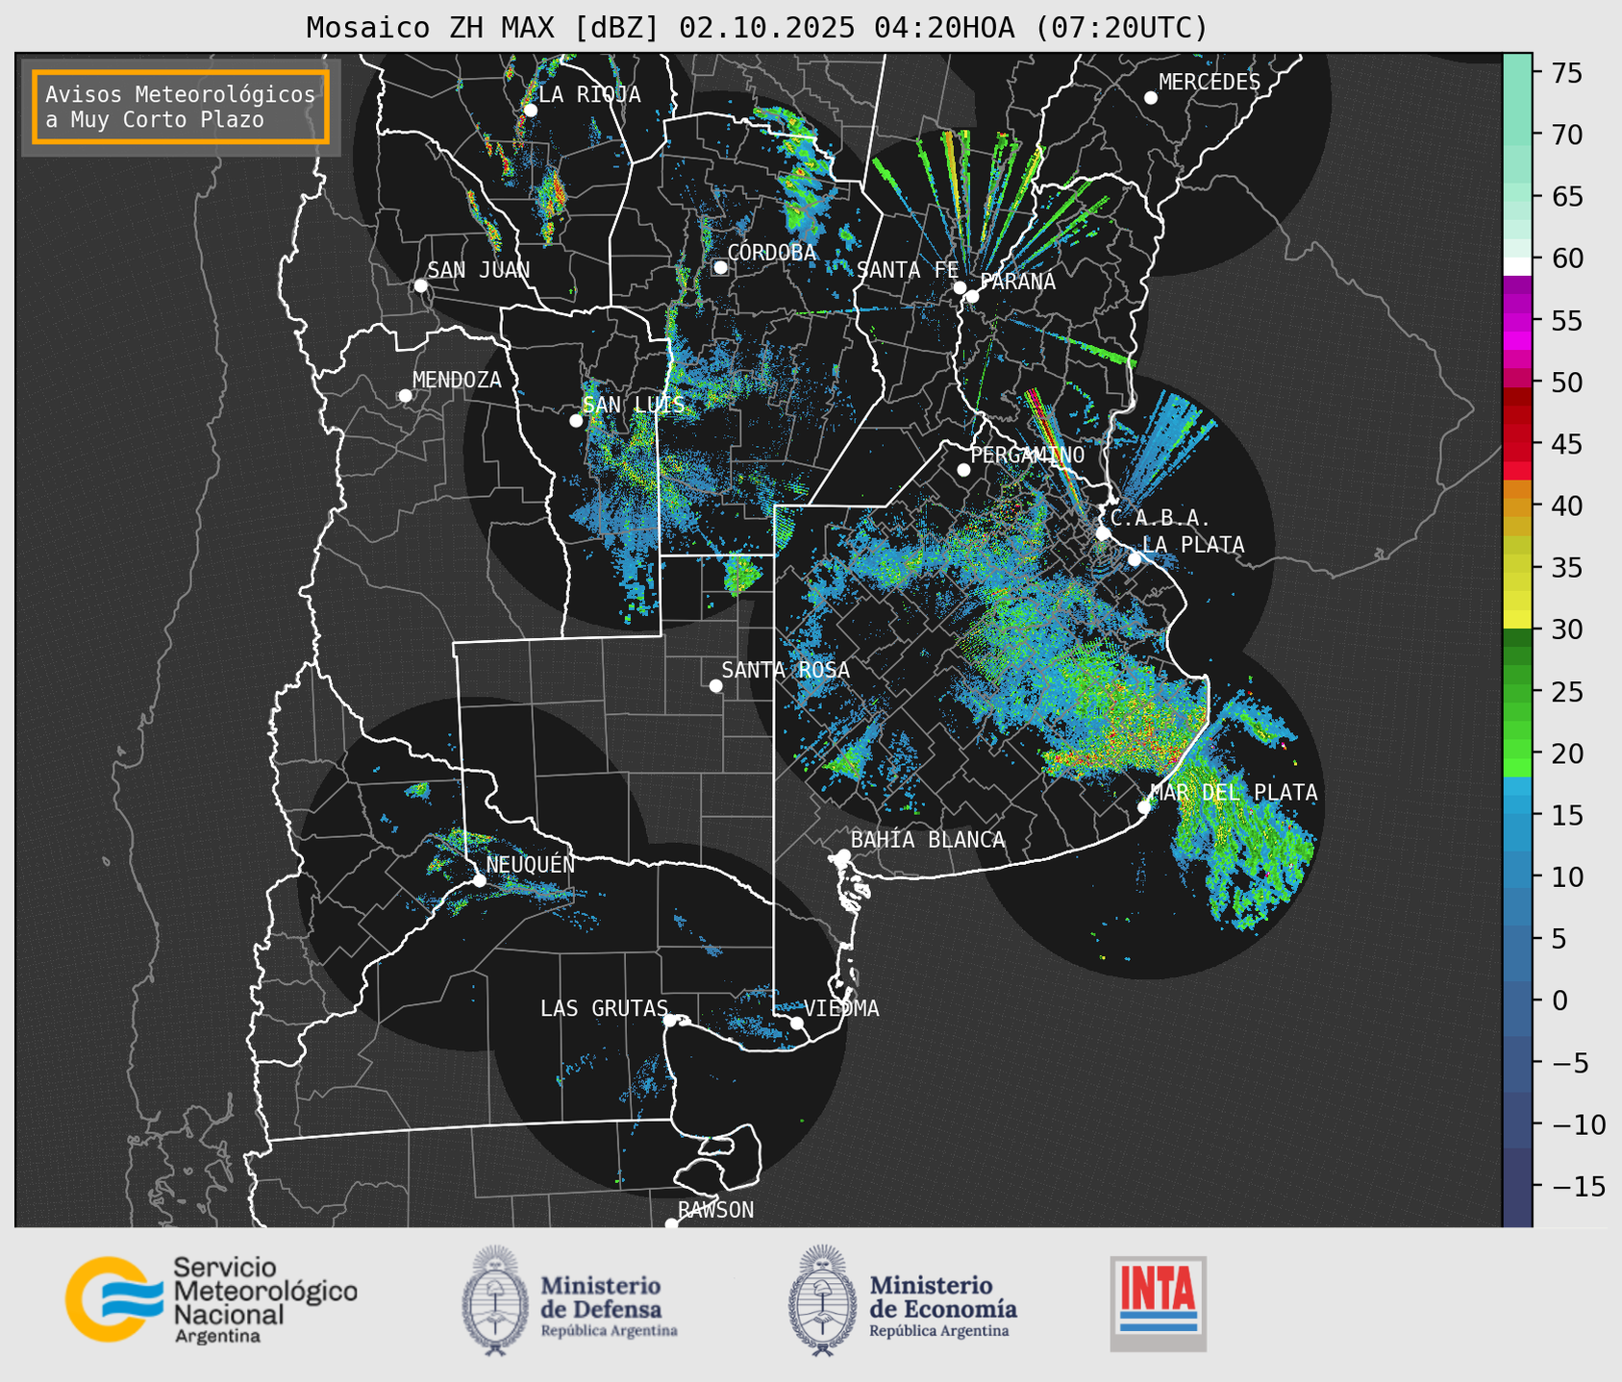Click the Ministerio de Defensa emblem
This screenshot has width=1622, height=1382.
click(x=495, y=1300)
